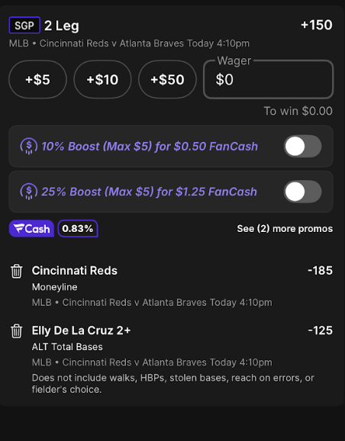Image resolution: width=345 pixels, height=441 pixels.
Task: Select the +150 parlay odds
Action: click(317, 25)
